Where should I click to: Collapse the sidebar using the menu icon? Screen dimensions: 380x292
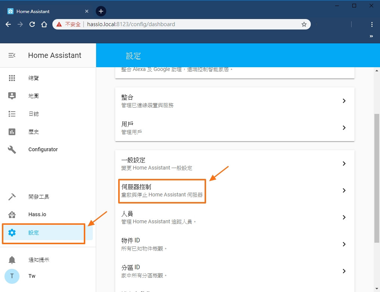coord(12,55)
